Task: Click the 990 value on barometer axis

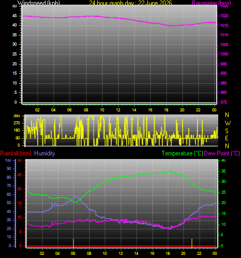Action: coord(223,73)
